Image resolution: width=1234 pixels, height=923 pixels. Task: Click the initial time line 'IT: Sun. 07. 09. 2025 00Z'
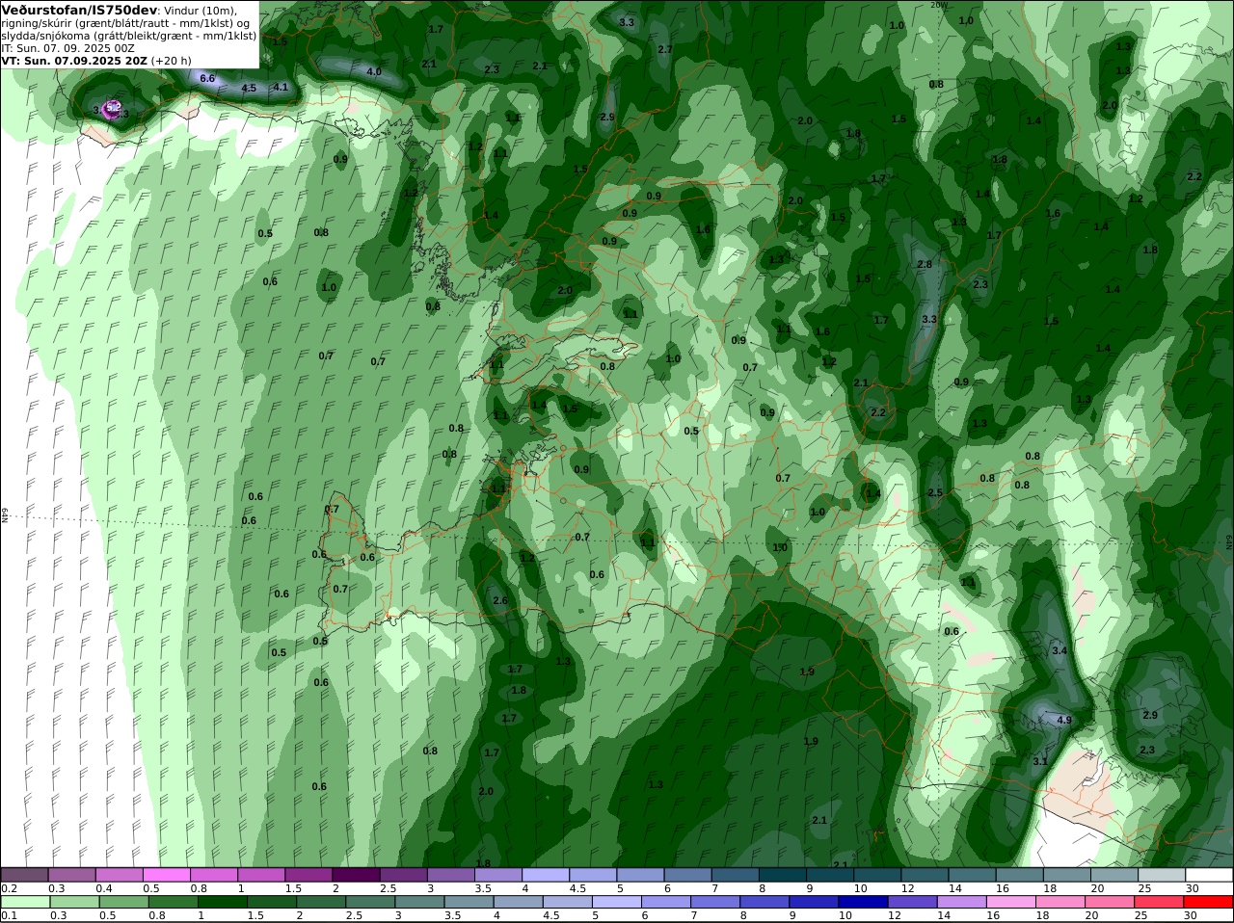68,47
